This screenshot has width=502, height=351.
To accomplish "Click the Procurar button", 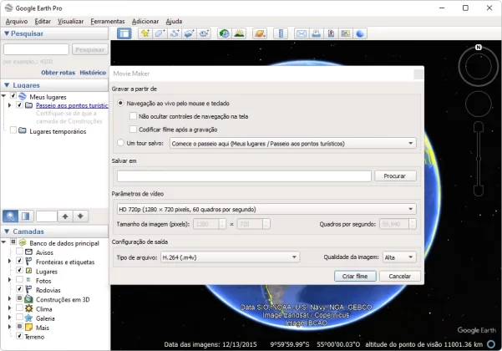I will pyautogui.click(x=395, y=175).
